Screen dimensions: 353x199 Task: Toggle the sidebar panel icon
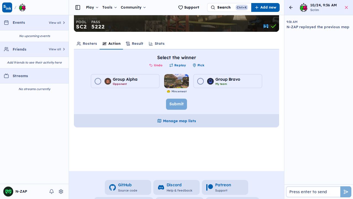coord(78,7)
